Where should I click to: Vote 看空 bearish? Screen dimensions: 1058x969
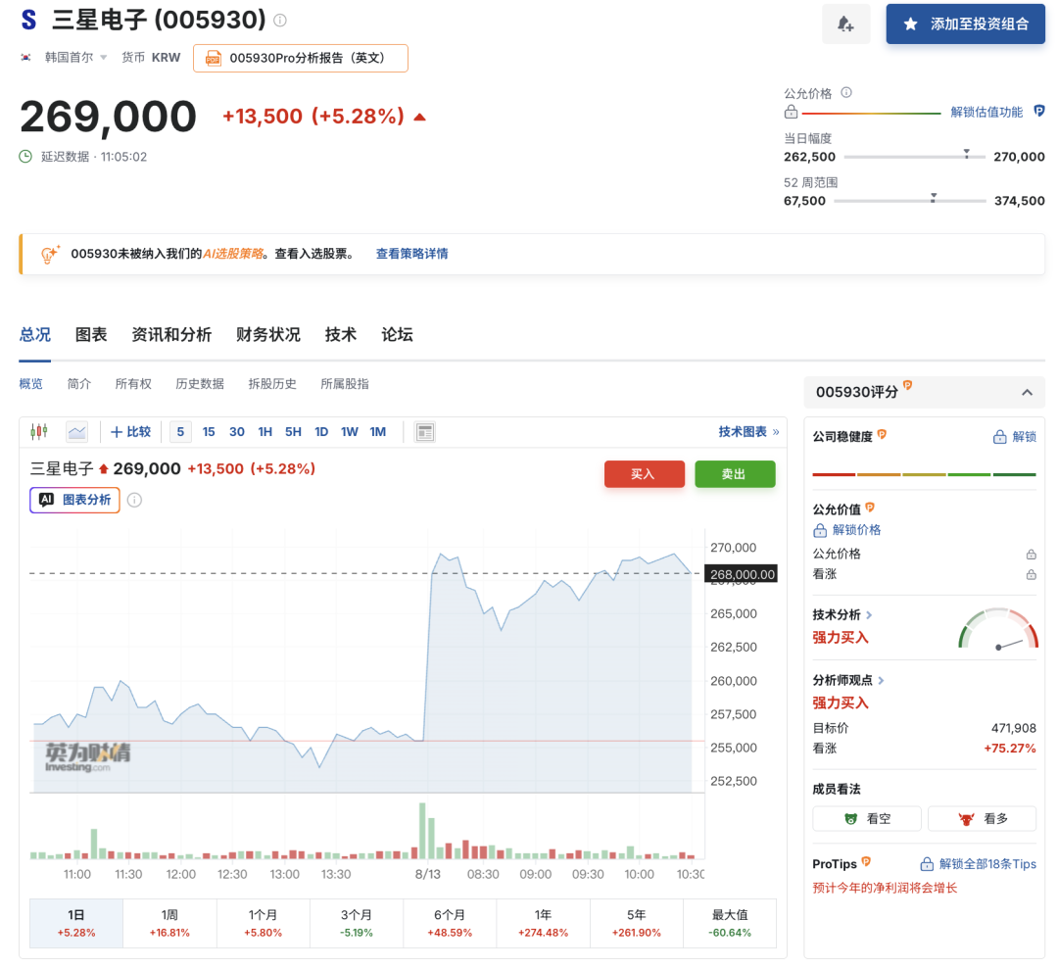867,818
